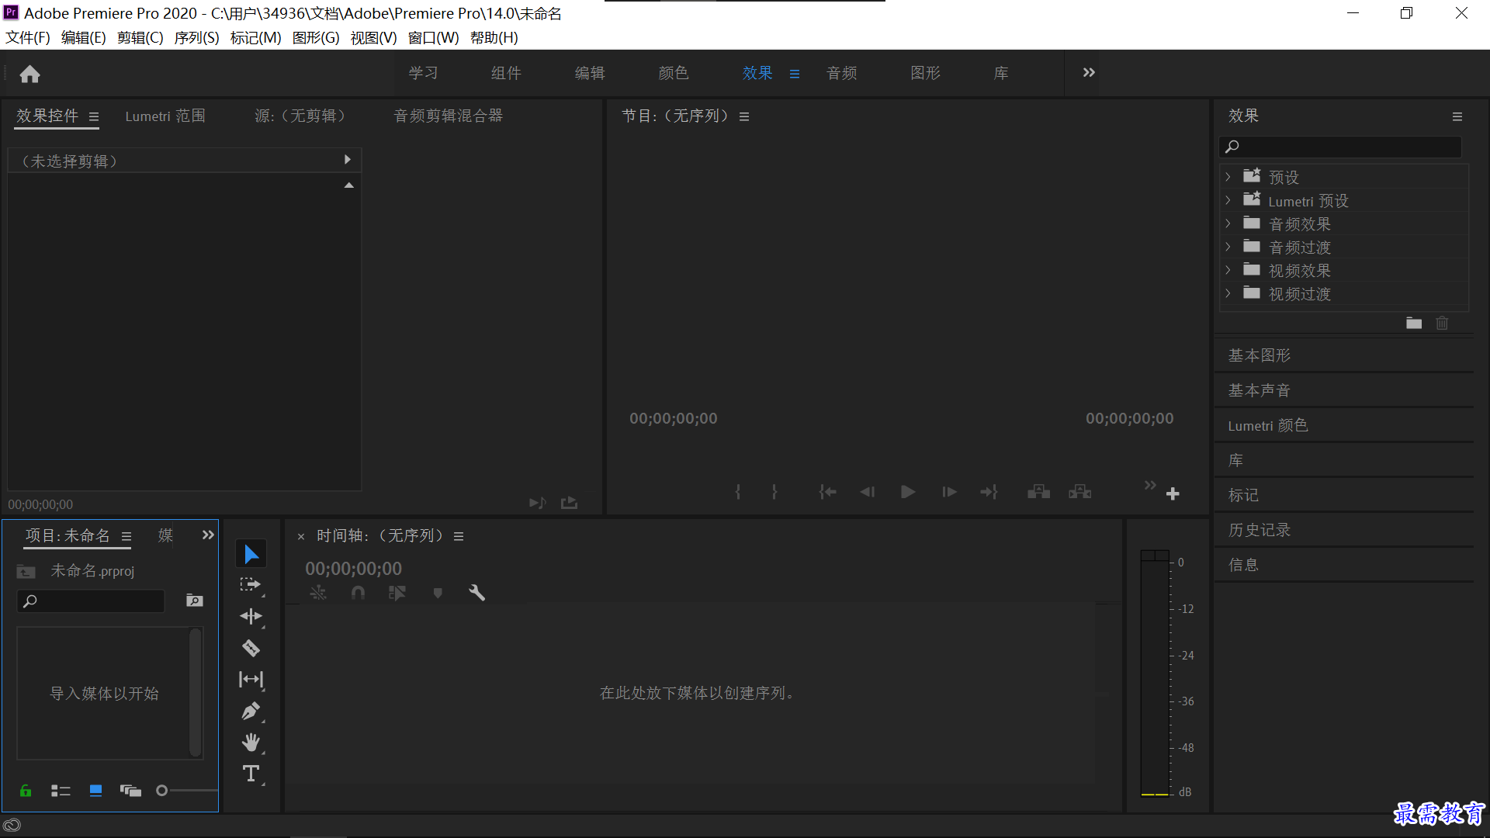
Task: Expand the 预设 effects folder
Action: click(1228, 177)
